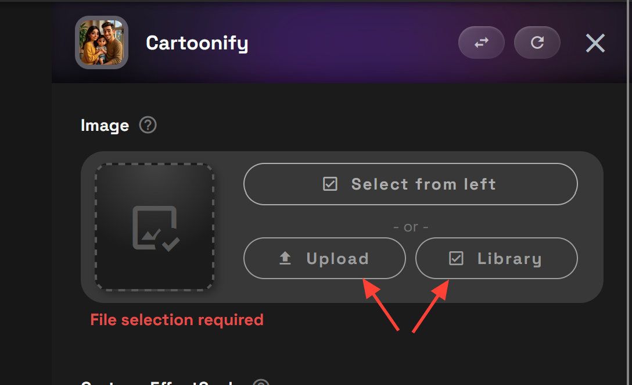632x385 pixels.
Task: Click the dashed image drop zone
Action: click(x=155, y=227)
